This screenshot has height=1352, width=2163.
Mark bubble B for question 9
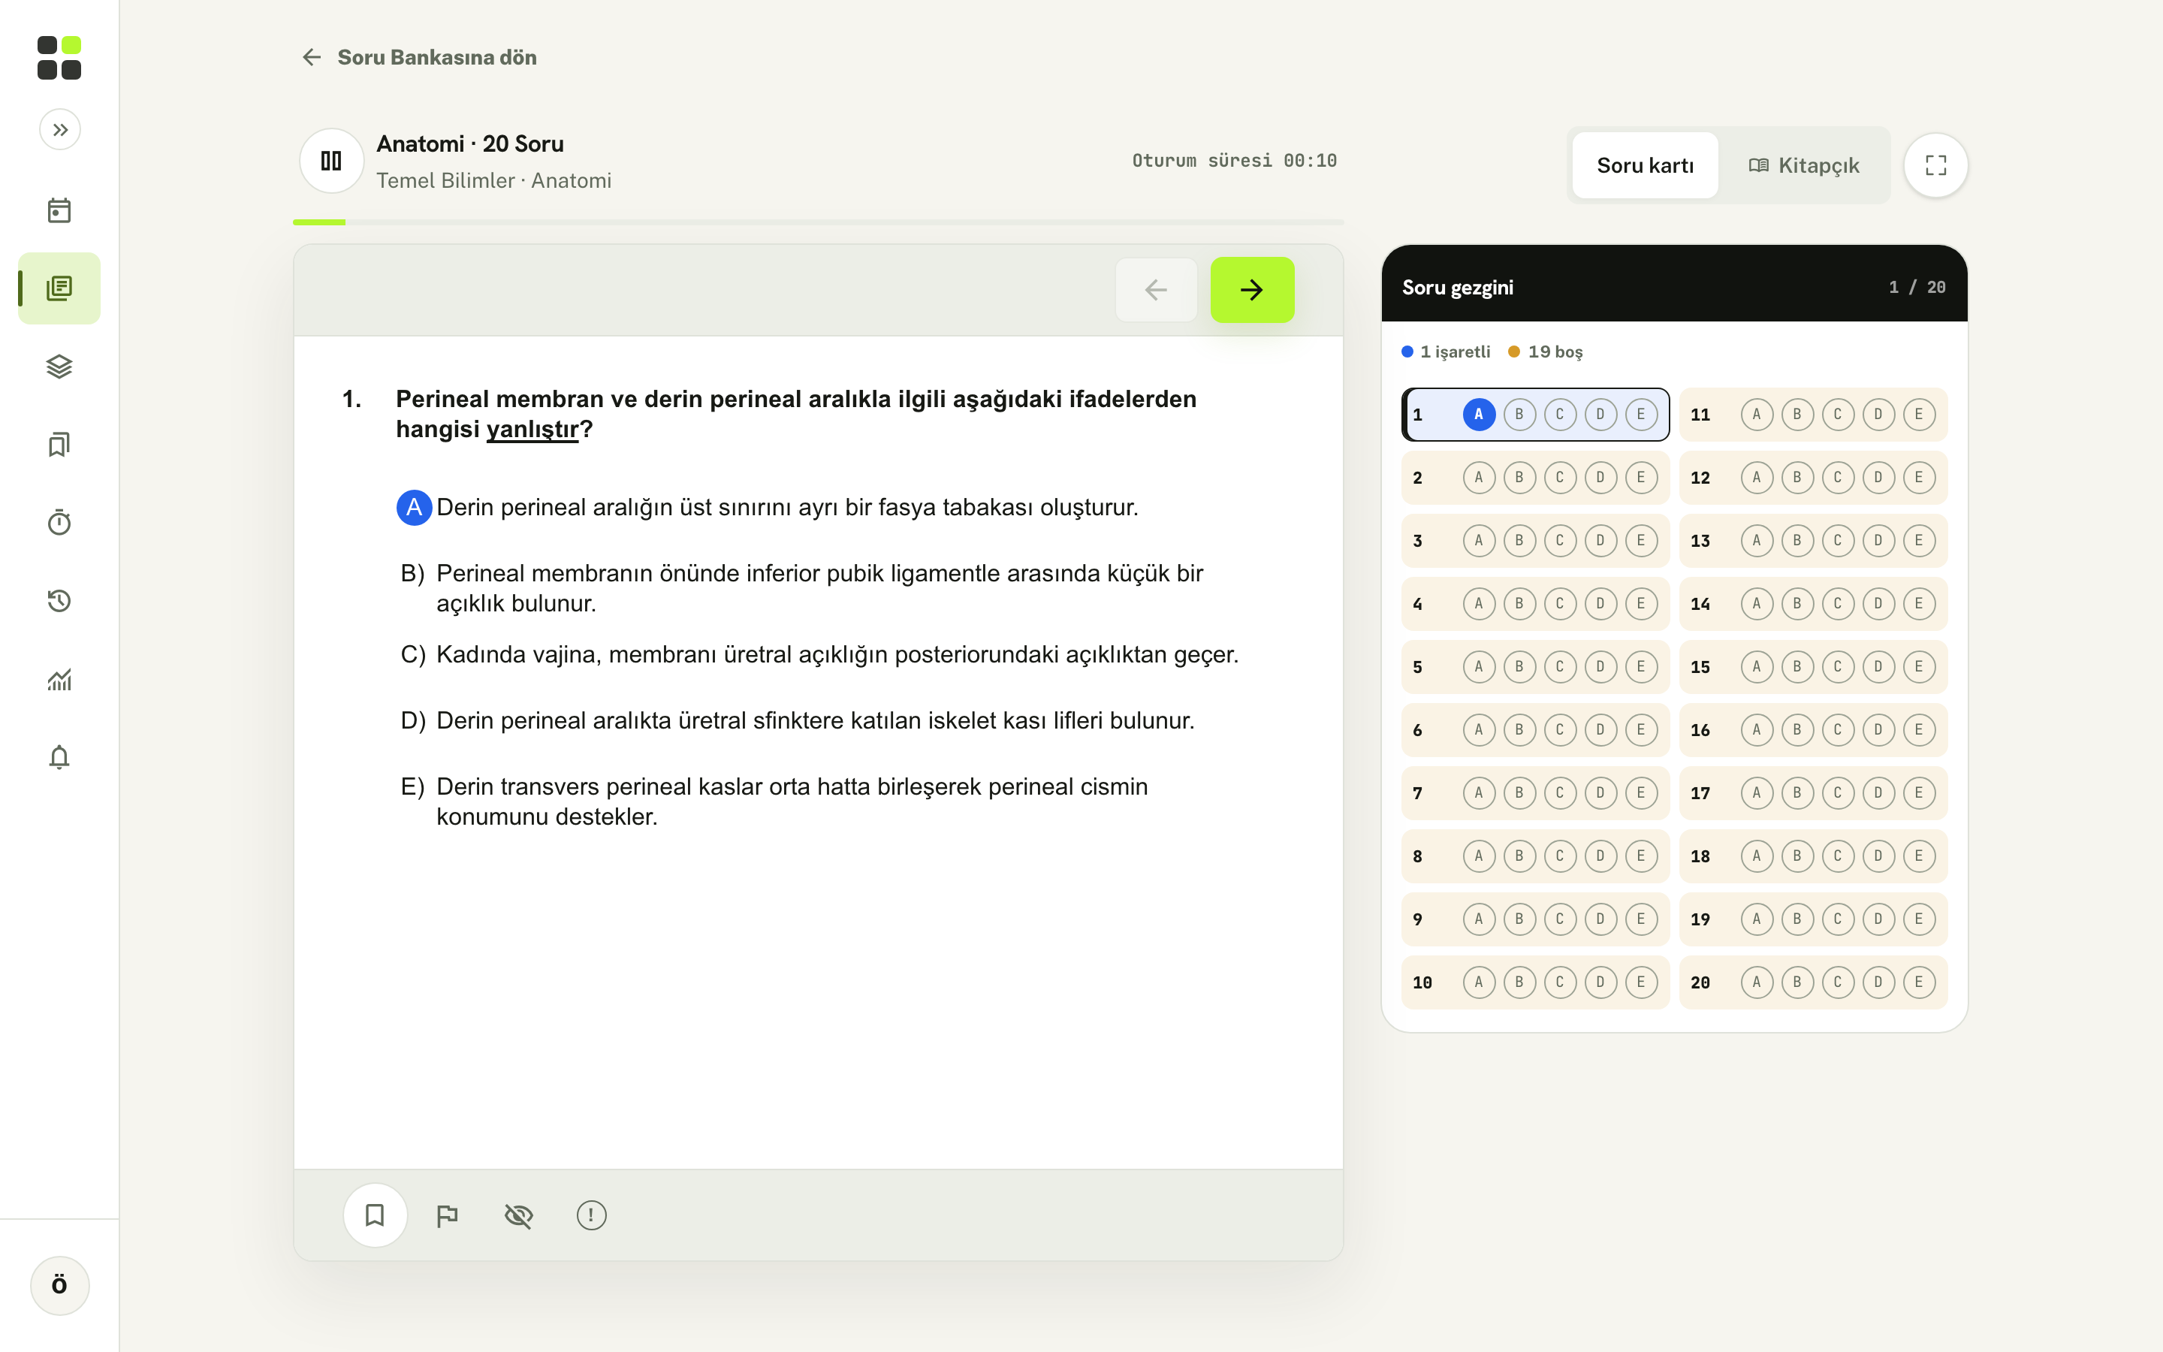pos(1519,919)
